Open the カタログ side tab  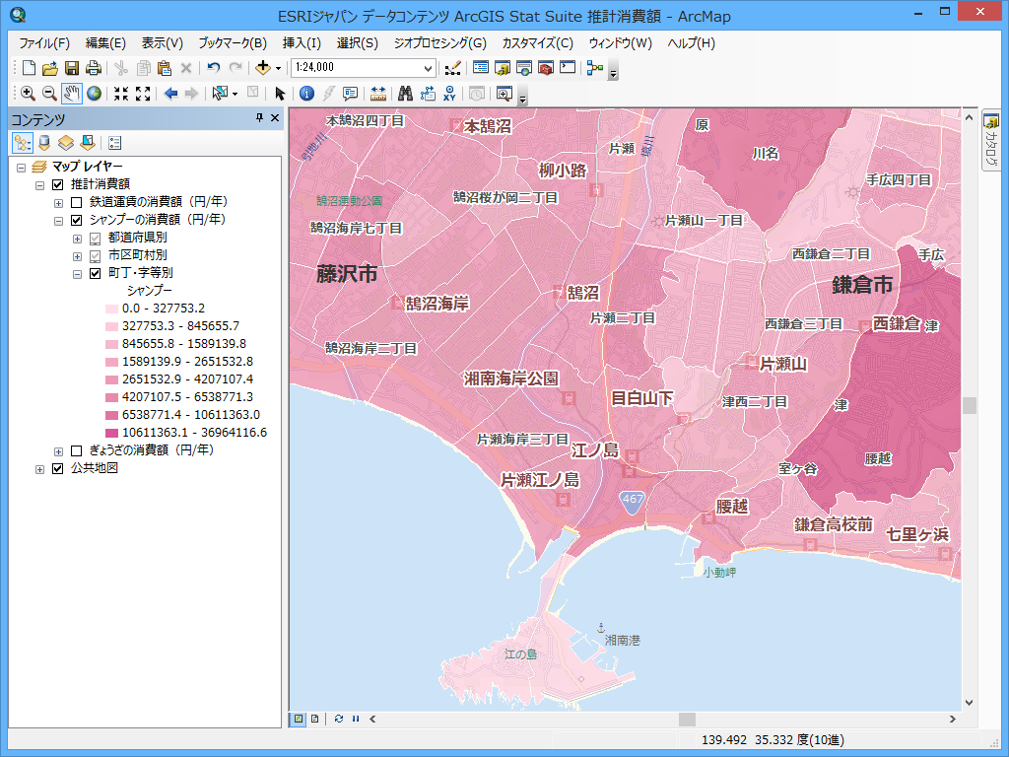click(x=991, y=140)
